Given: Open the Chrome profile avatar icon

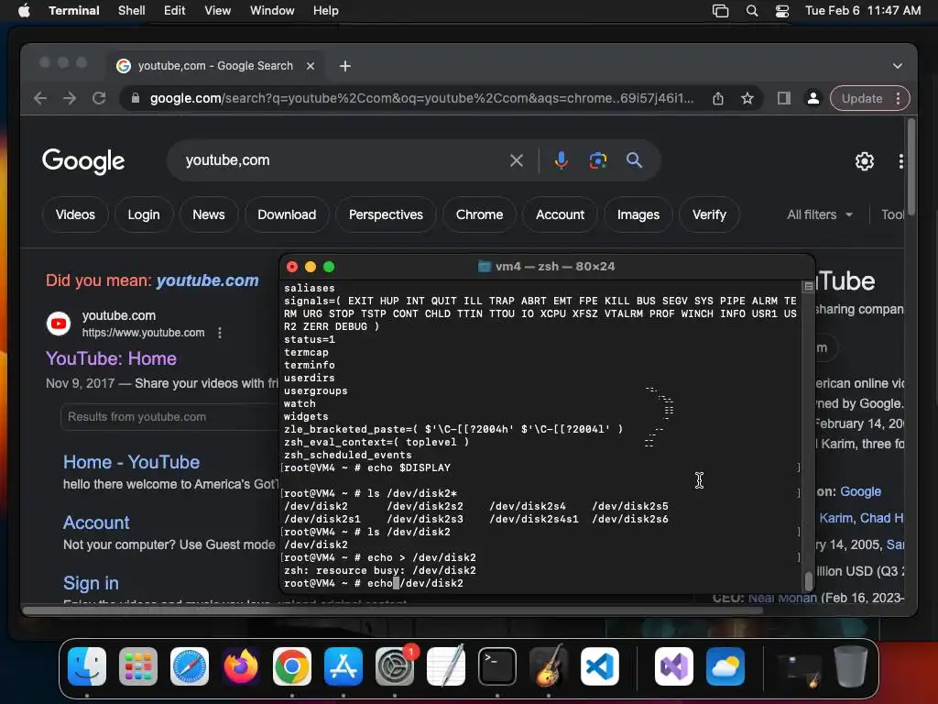Looking at the screenshot, I should (813, 98).
